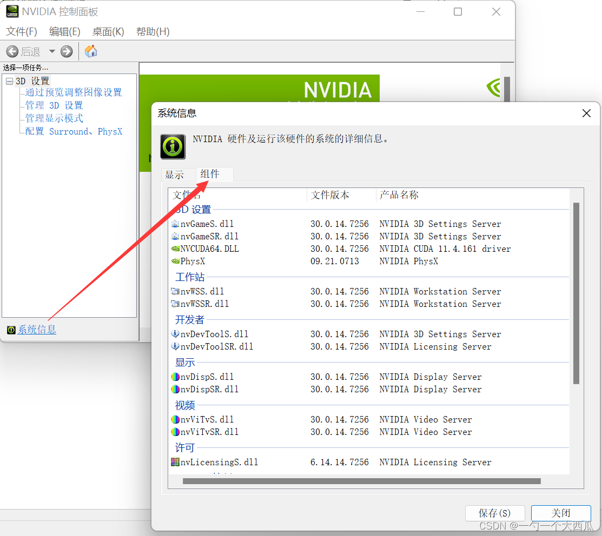Click the main window vertical scrollbar
The image size is (602, 536).
pos(507,89)
